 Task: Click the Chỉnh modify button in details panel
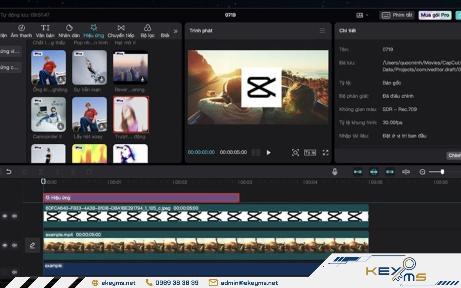[454, 156]
